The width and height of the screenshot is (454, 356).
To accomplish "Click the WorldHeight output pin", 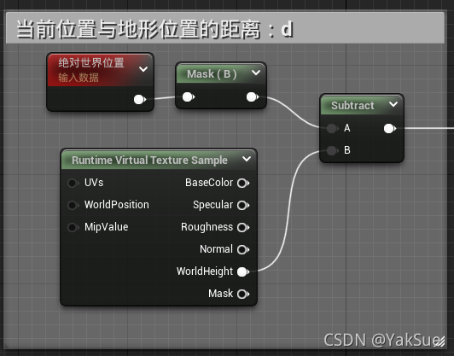I will click(x=243, y=271).
